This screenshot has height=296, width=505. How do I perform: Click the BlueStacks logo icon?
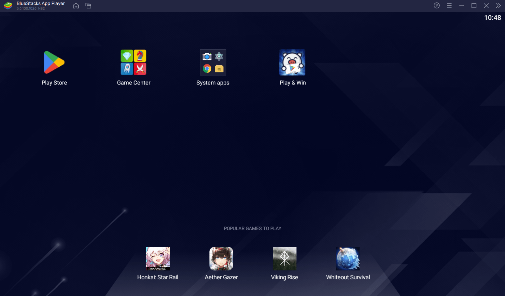coord(8,6)
